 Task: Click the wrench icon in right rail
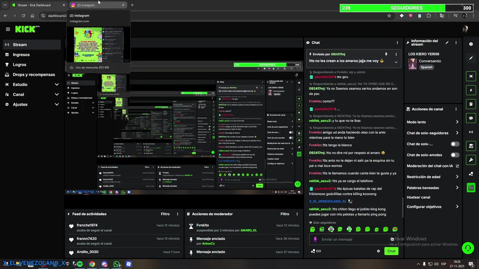coord(471,160)
